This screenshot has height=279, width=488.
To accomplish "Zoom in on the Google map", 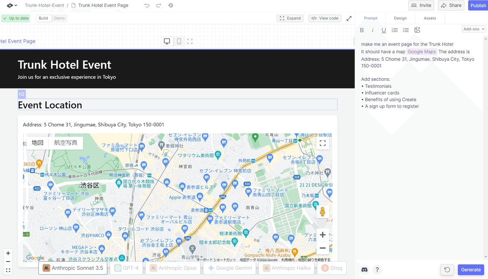I will pyautogui.click(x=322, y=235).
